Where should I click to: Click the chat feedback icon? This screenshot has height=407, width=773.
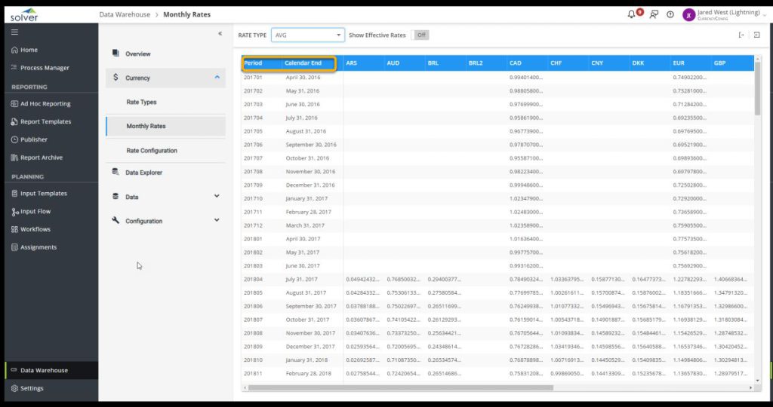point(653,14)
